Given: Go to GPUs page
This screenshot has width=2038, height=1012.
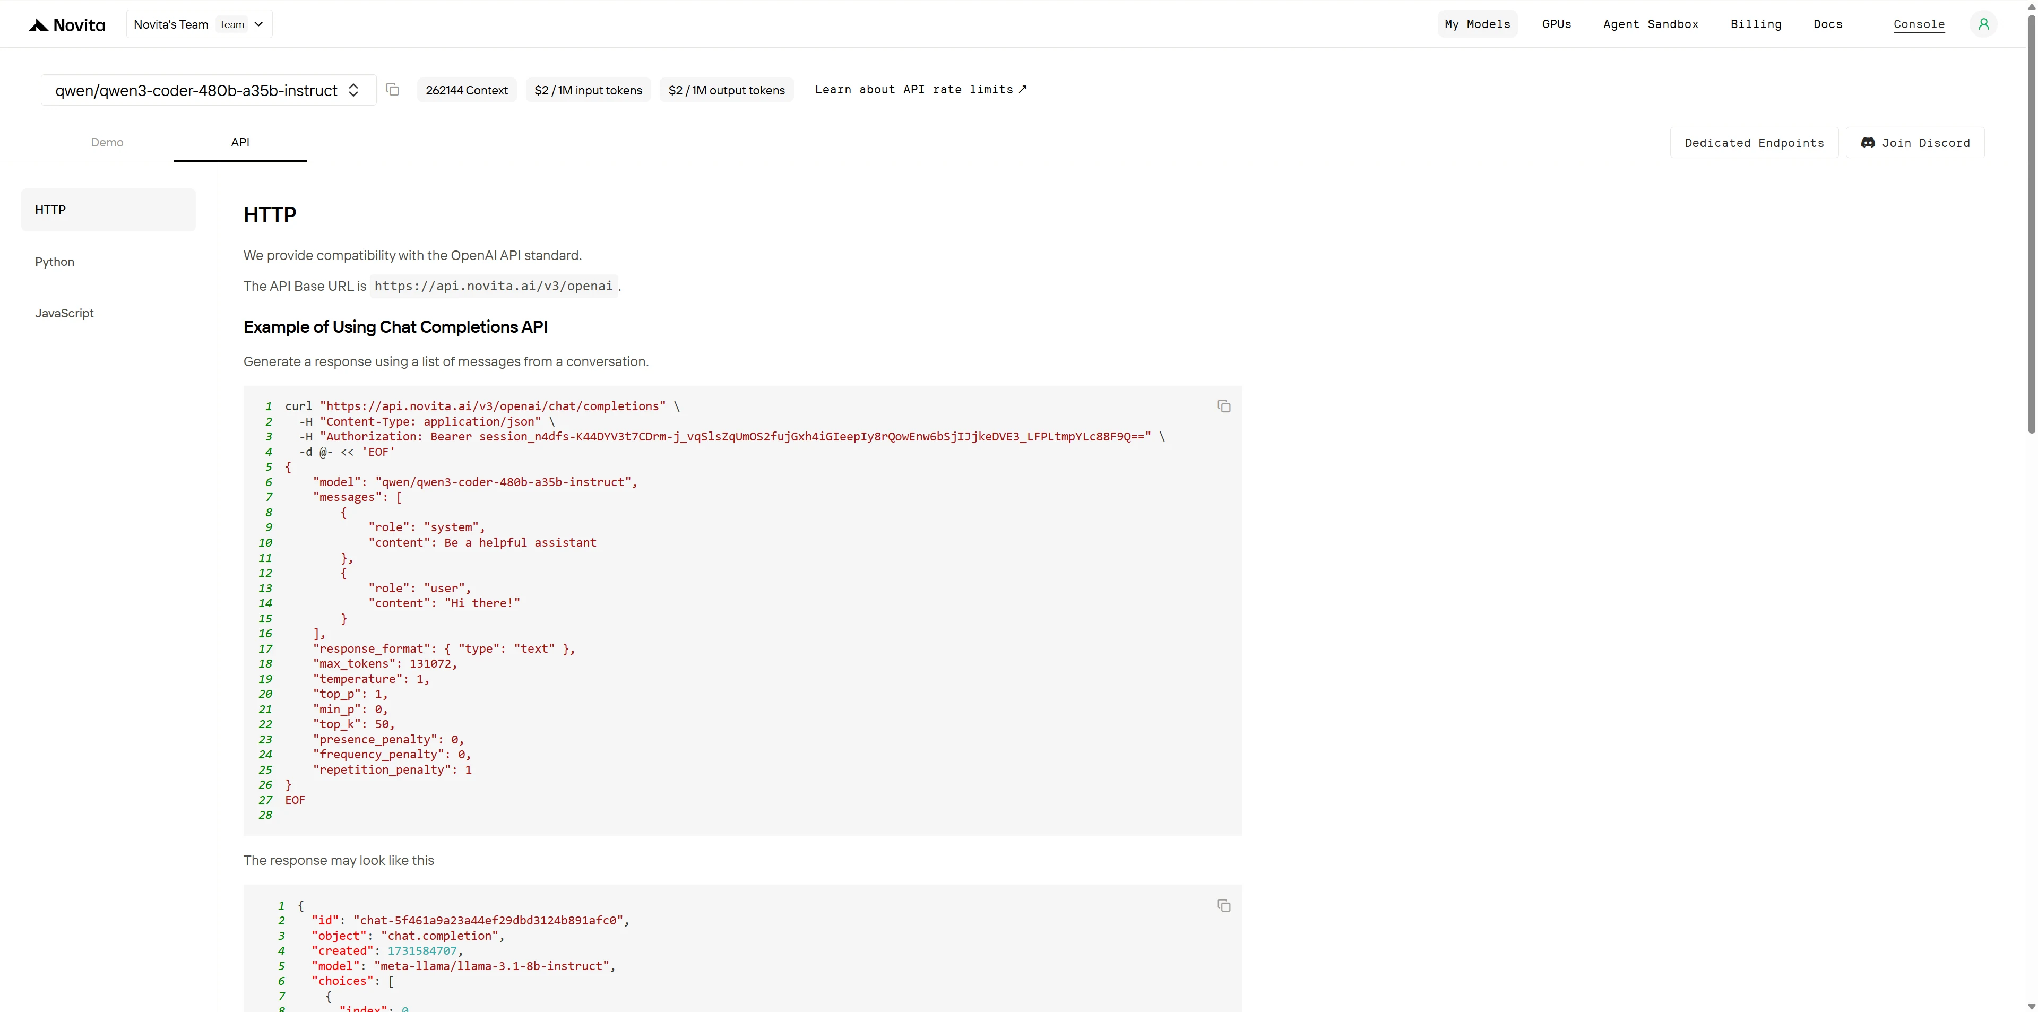Looking at the screenshot, I should point(1556,24).
